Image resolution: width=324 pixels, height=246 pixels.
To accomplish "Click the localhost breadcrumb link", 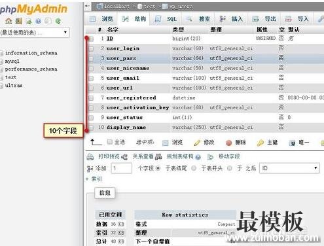I will coord(117,7).
